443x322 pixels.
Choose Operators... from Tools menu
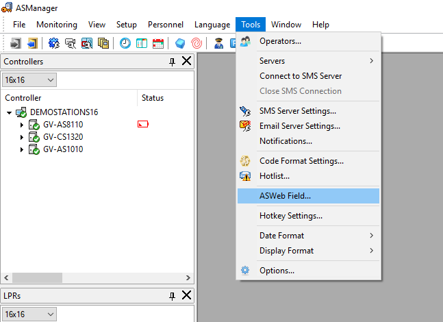click(x=308, y=41)
